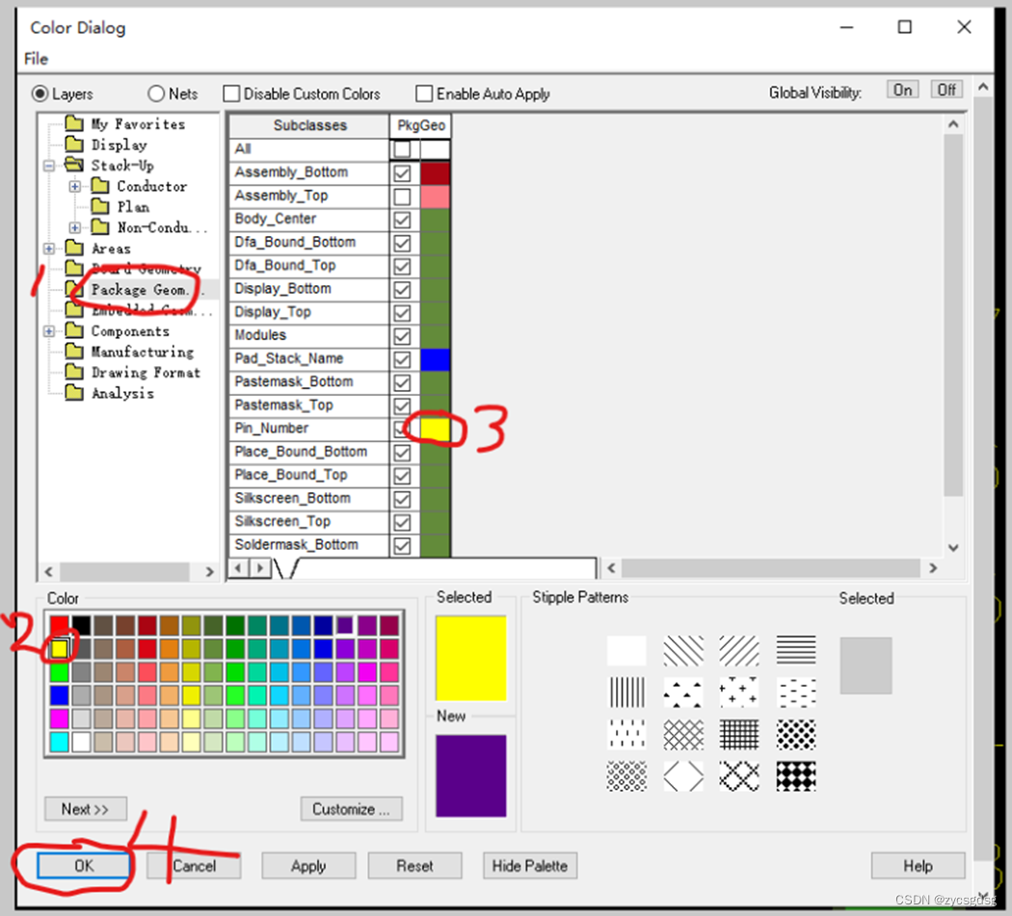1012x916 pixels.
Task: Open the Manufacturing folder
Action: pos(142,352)
